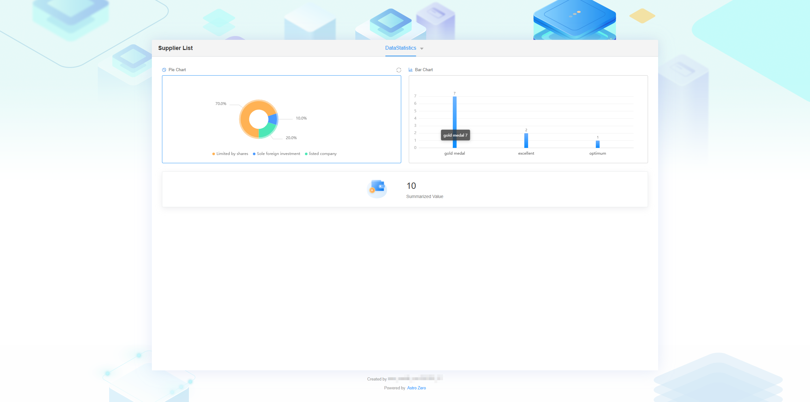Click the optimum axis label

point(598,153)
